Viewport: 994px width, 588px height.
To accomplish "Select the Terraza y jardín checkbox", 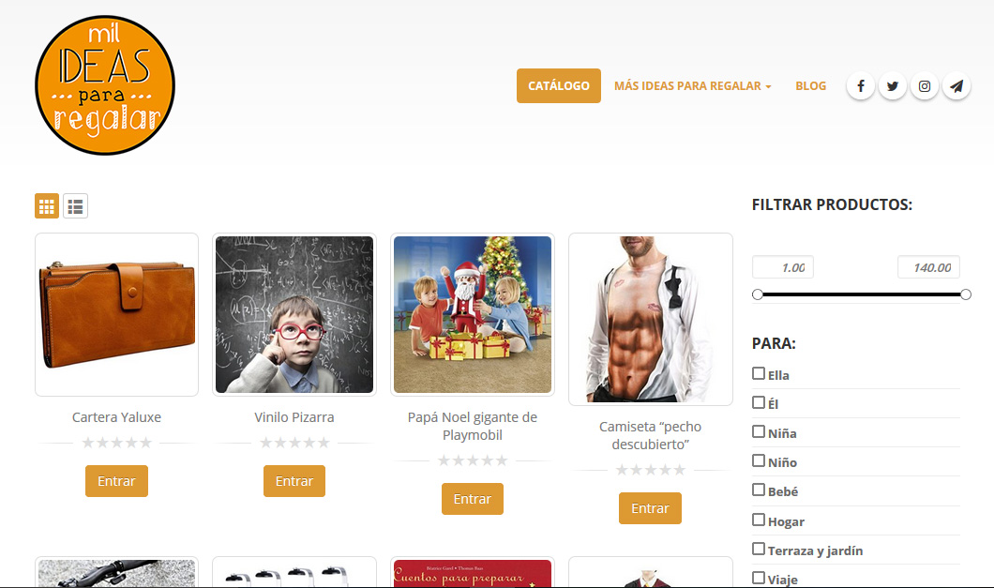I will (759, 549).
